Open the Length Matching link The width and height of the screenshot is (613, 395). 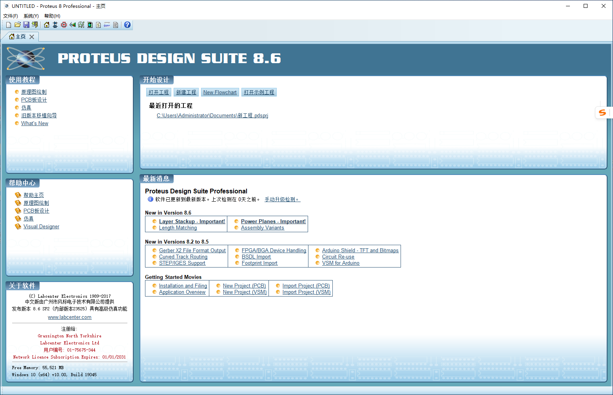tap(178, 228)
